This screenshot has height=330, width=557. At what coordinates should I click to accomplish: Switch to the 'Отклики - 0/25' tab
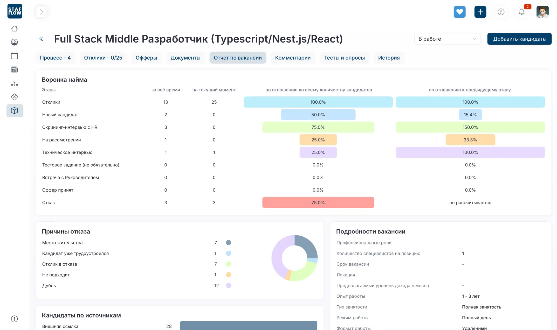tap(103, 58)
